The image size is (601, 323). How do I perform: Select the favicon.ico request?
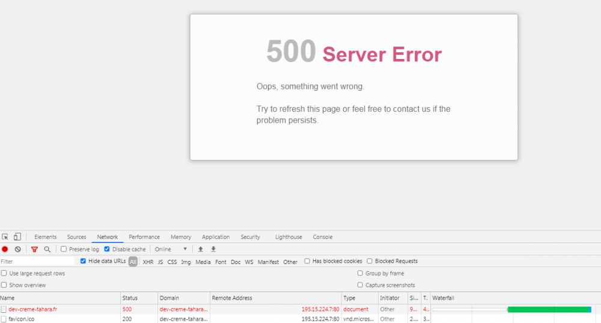[22, 319]
